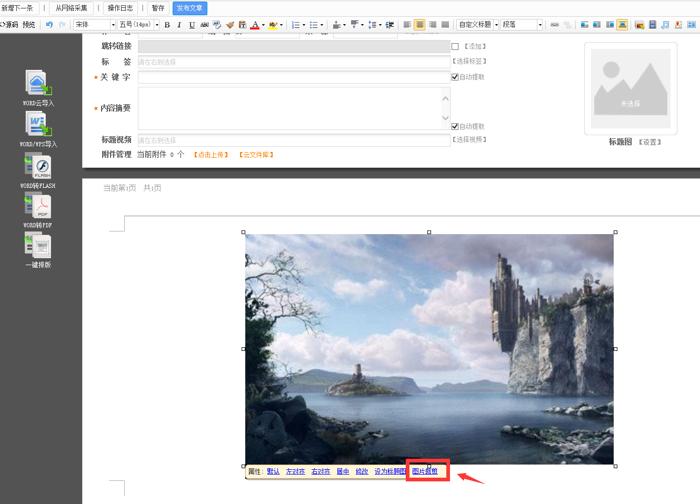Open the 自定义标题 dropdown
Image resolution: width=700 pixels, height=504 pixels.
point(496,25)
